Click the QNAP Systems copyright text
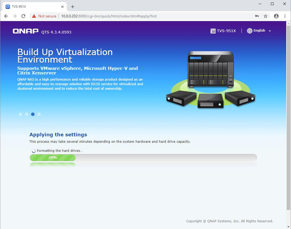 coord(230,221)
